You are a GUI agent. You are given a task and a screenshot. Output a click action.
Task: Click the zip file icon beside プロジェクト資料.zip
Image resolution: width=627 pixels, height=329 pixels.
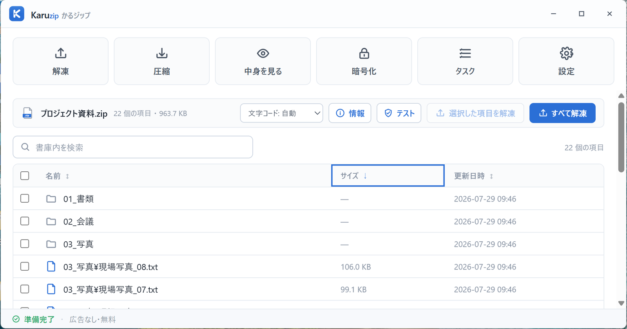(27, 113)
